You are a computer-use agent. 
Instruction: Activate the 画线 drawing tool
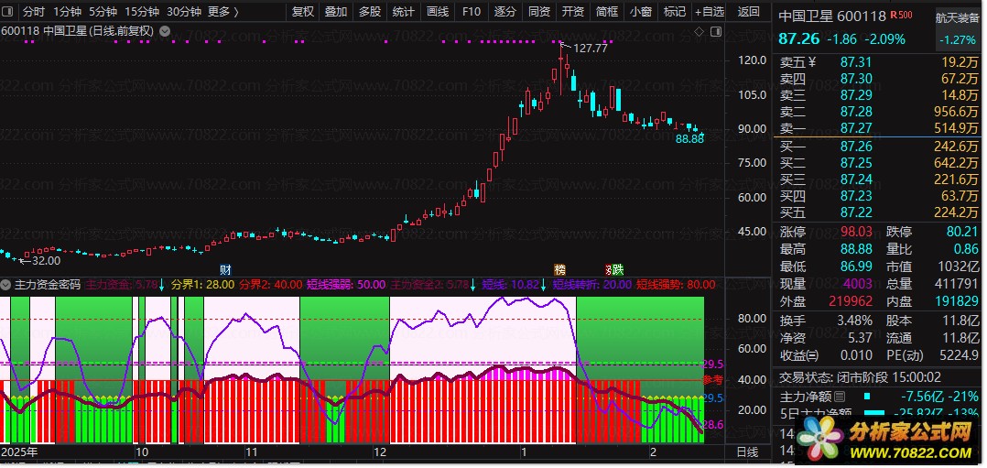[438, 11]
